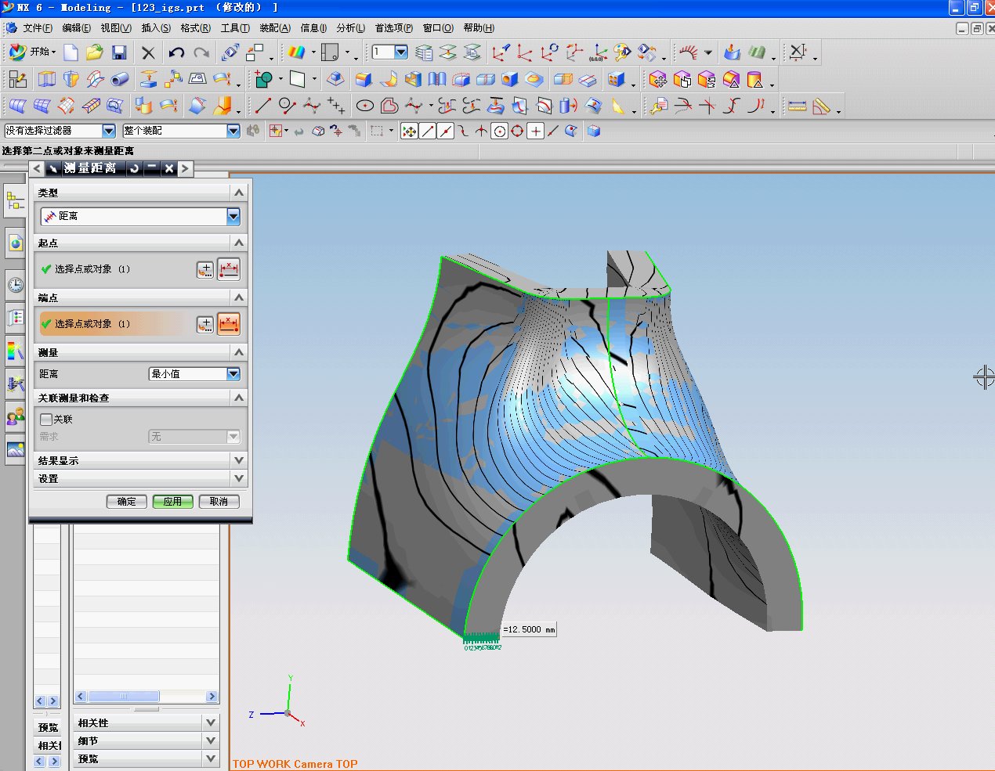Open the 编辑(E) menu

point(76,28)
